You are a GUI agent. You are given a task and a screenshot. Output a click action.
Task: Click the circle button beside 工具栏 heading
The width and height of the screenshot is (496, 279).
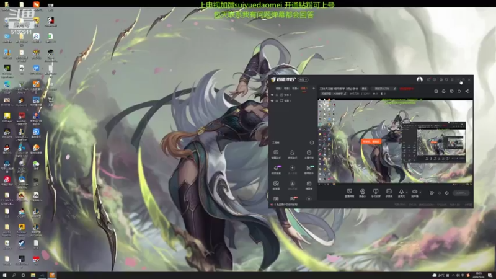point(312,143)
